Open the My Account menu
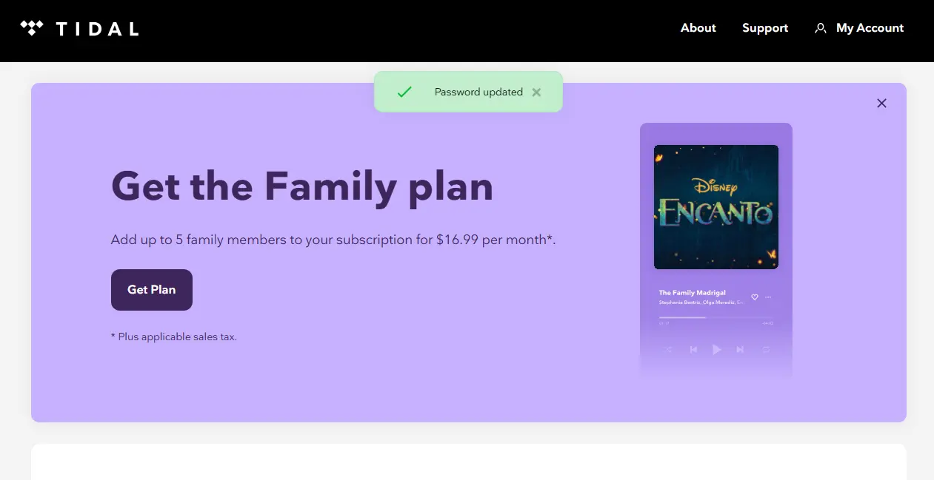Image resolution: width=934 pixels, height=480 pixels. (859, 28)
